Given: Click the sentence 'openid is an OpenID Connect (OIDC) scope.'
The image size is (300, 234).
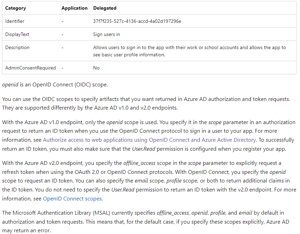Looking at the screenshot, I should click(55, 85).
